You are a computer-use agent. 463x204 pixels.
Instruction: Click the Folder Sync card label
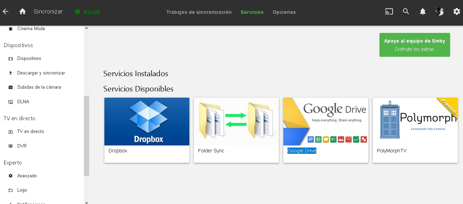click(x=211, y=151)
